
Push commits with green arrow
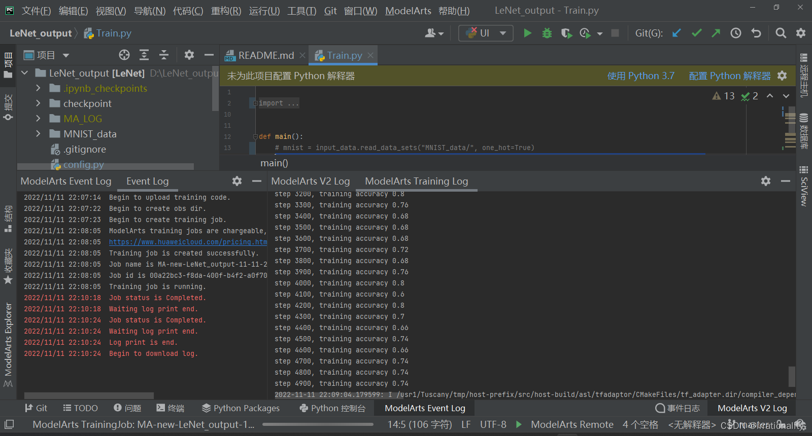[716, 33]
